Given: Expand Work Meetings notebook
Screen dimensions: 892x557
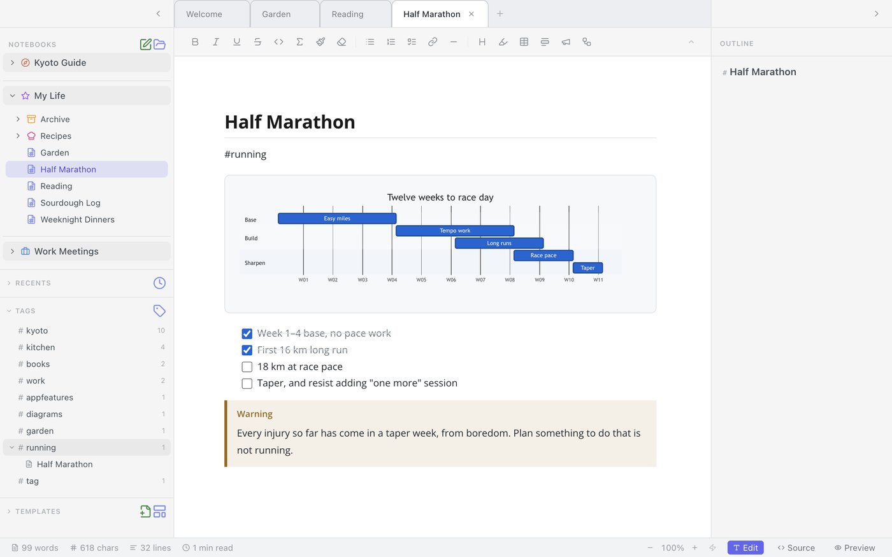Looking at the screenshot, I should click(x=12, y=251).
